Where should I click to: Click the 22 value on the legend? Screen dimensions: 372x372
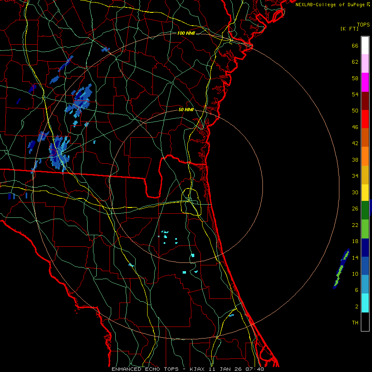point(355,225)
